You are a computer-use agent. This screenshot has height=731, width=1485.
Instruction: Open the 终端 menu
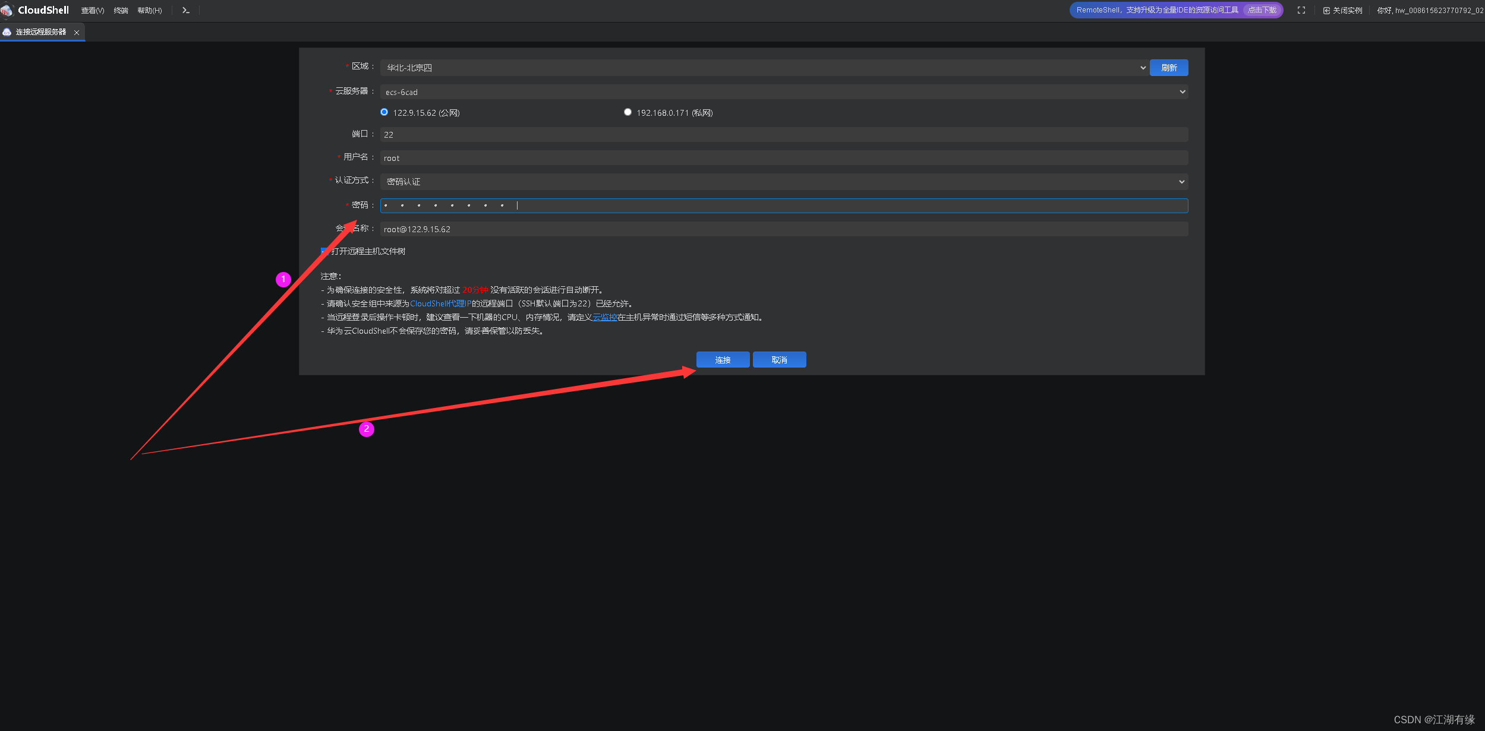[121, 11]
